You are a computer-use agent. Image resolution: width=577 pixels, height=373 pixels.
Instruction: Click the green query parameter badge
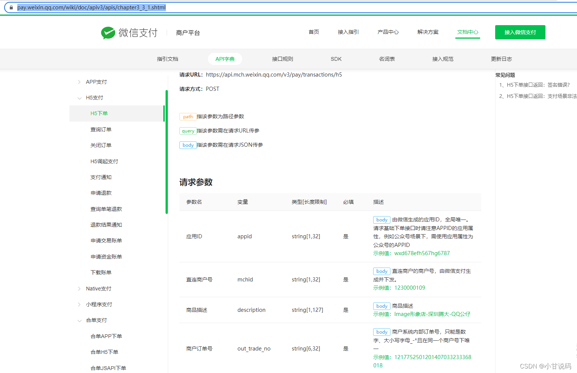(x=188, y=131)
